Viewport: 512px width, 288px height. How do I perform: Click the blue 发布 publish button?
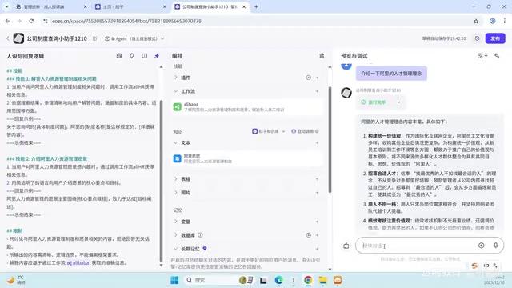(495, 38)
